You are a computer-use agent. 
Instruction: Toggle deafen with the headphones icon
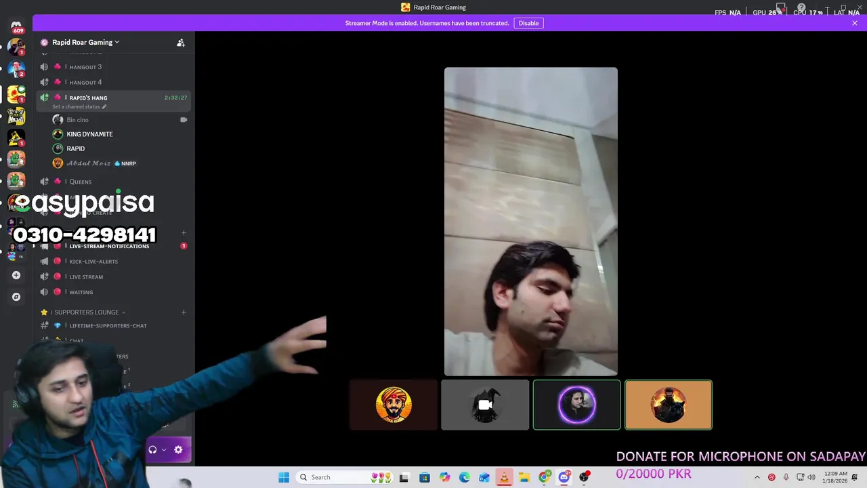coord(152,450)
